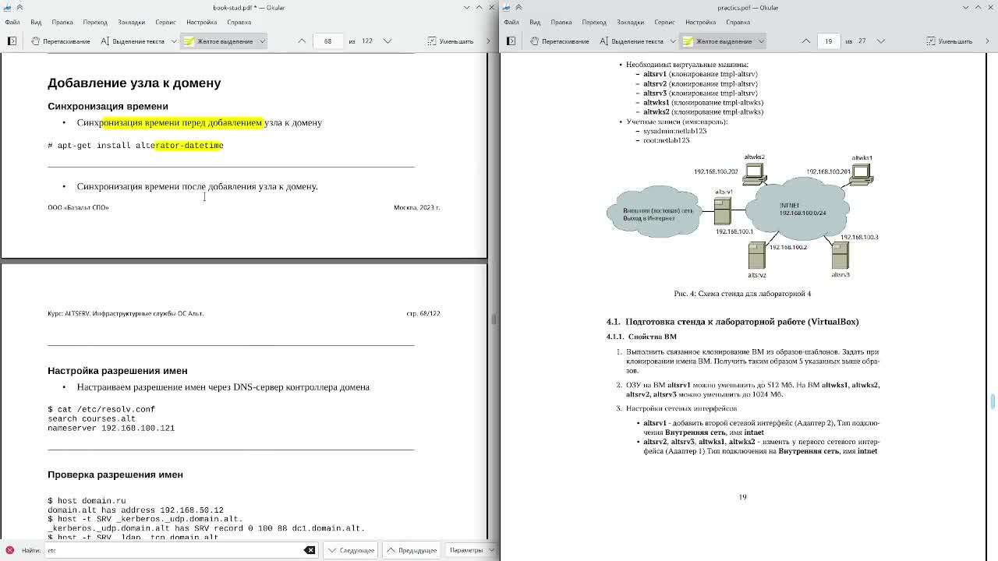The height and width of the screenshot is (561, 998).
Task: Open Выделение текста dropdown arrow in book-stud.pdf window
Action: click(173, 41)
